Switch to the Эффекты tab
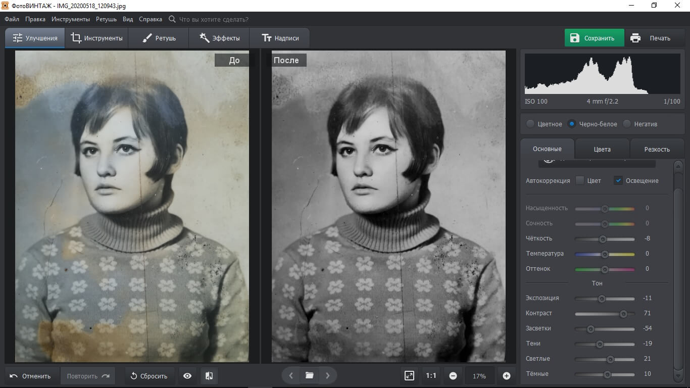This screenshot has height=388, width=690. click(219, 38)
